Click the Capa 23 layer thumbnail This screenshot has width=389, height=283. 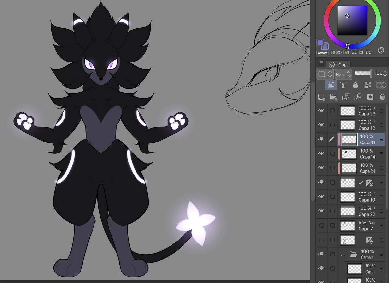tap(347, 111)
